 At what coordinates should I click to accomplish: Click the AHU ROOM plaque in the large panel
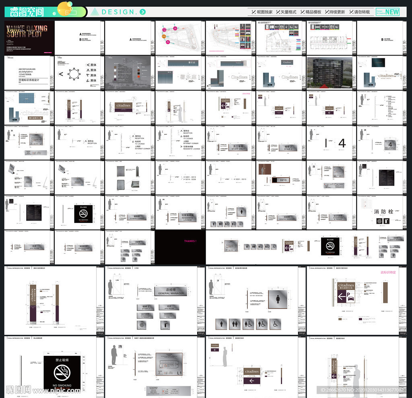(169, 307)
